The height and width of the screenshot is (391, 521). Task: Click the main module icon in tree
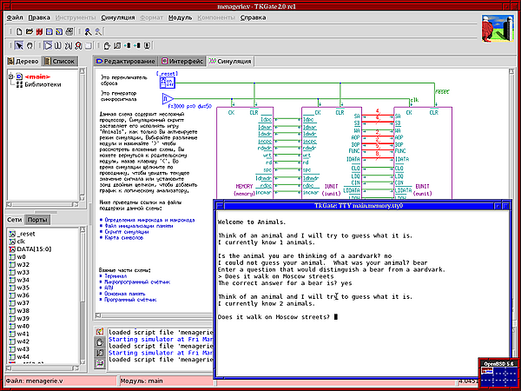[x=17, y=76]
